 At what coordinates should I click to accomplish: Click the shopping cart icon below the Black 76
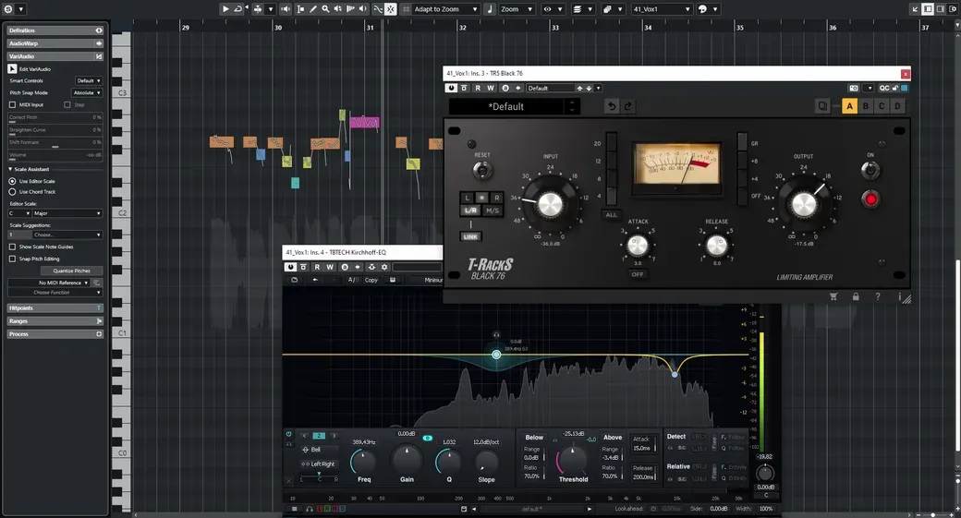[833, 296]
